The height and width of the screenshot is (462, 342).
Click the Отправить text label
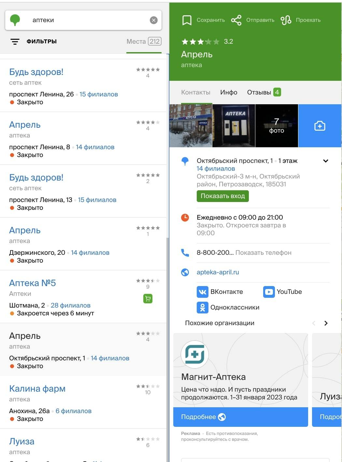click(x=260, y=20)
